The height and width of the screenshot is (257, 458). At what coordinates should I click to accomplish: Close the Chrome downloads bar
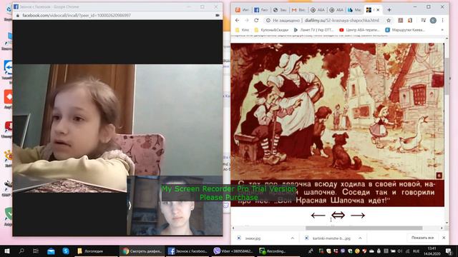coord(444,238)
